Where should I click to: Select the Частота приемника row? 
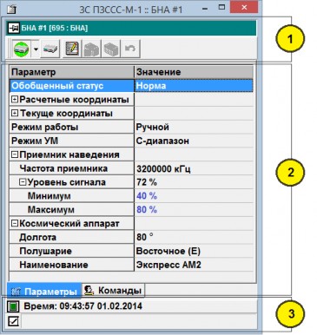(x=72, y=168)
